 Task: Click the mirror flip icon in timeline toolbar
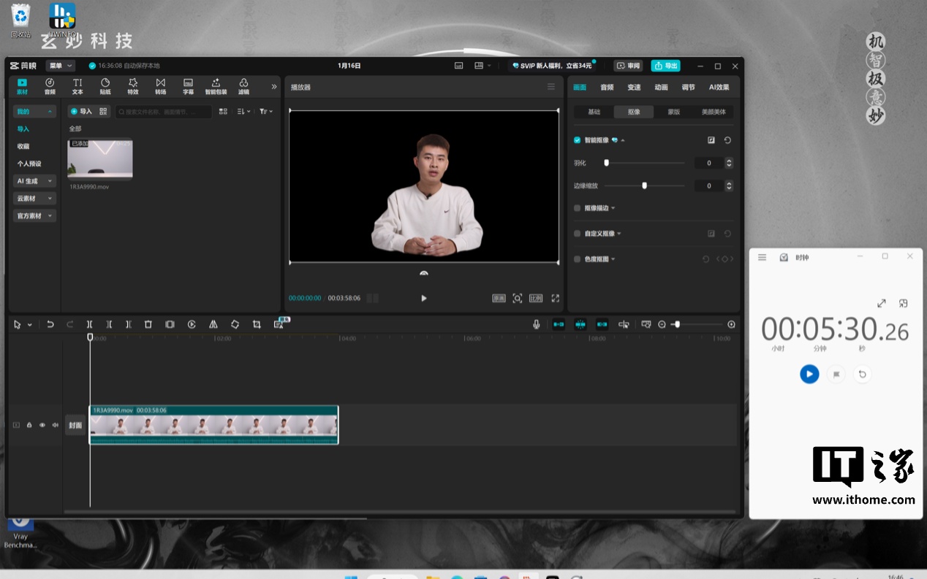click(213, 324)
